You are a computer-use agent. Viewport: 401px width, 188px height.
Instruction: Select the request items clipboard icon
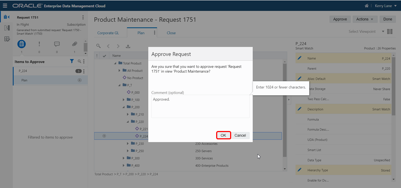click(22, 44)
